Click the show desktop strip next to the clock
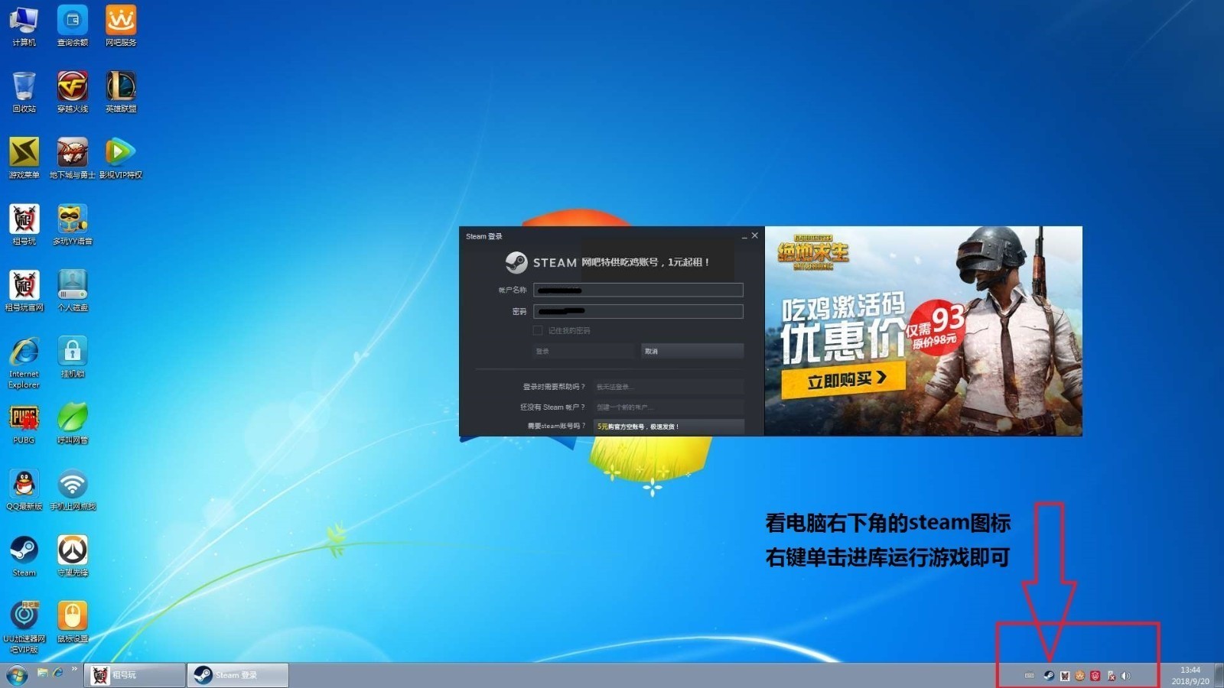1224x688 pixels. pos(1219,675)
